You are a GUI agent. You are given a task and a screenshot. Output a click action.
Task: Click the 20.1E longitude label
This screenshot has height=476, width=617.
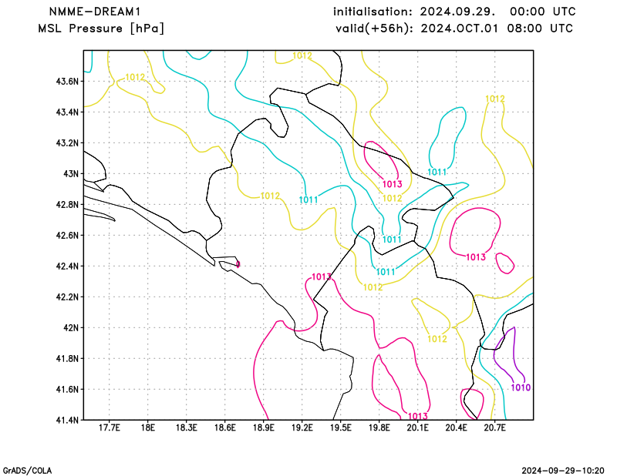[x=417, y=427]
